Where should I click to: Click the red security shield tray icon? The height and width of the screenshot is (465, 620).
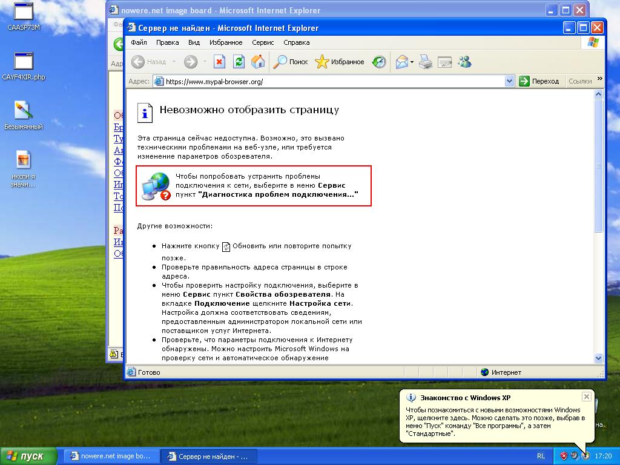[x=564, y=456]
